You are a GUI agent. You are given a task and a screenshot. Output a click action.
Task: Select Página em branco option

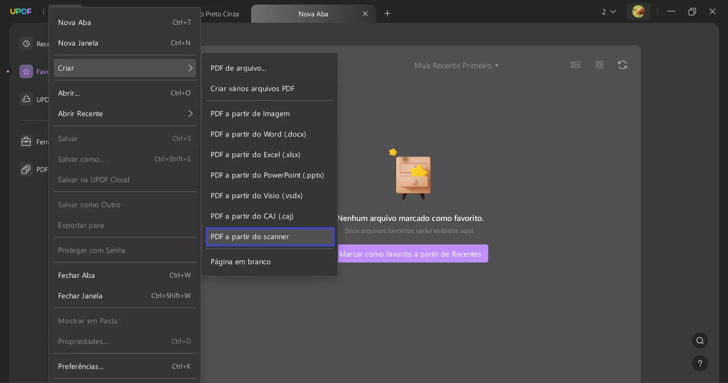(270, 262)
